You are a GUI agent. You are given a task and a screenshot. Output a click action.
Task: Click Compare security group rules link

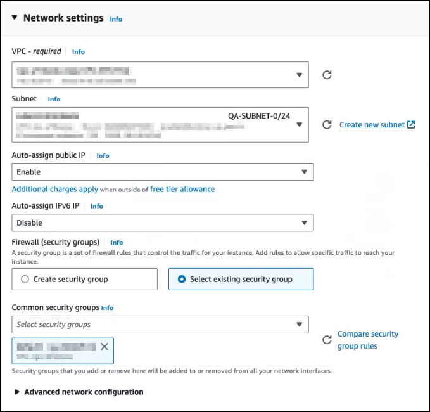pyautogui.click(x=367, y=340)
